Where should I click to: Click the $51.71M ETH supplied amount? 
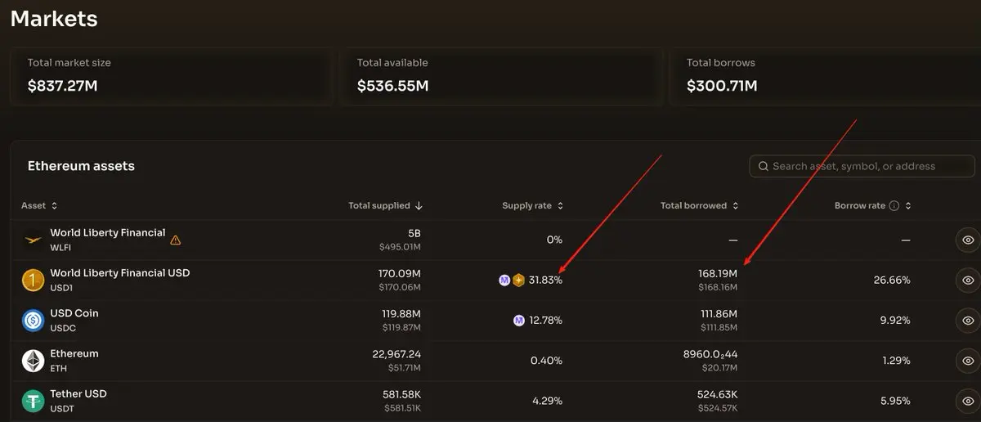coord(403,367)
